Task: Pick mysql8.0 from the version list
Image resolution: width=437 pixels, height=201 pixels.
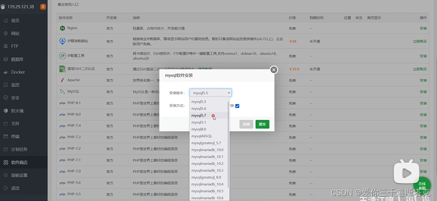Action: 209,129
